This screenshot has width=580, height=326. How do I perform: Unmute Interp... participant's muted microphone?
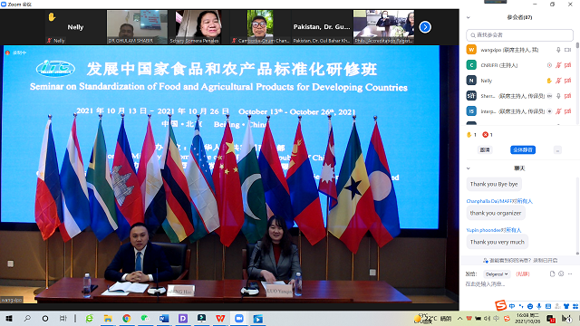click(x=558, y=111)
